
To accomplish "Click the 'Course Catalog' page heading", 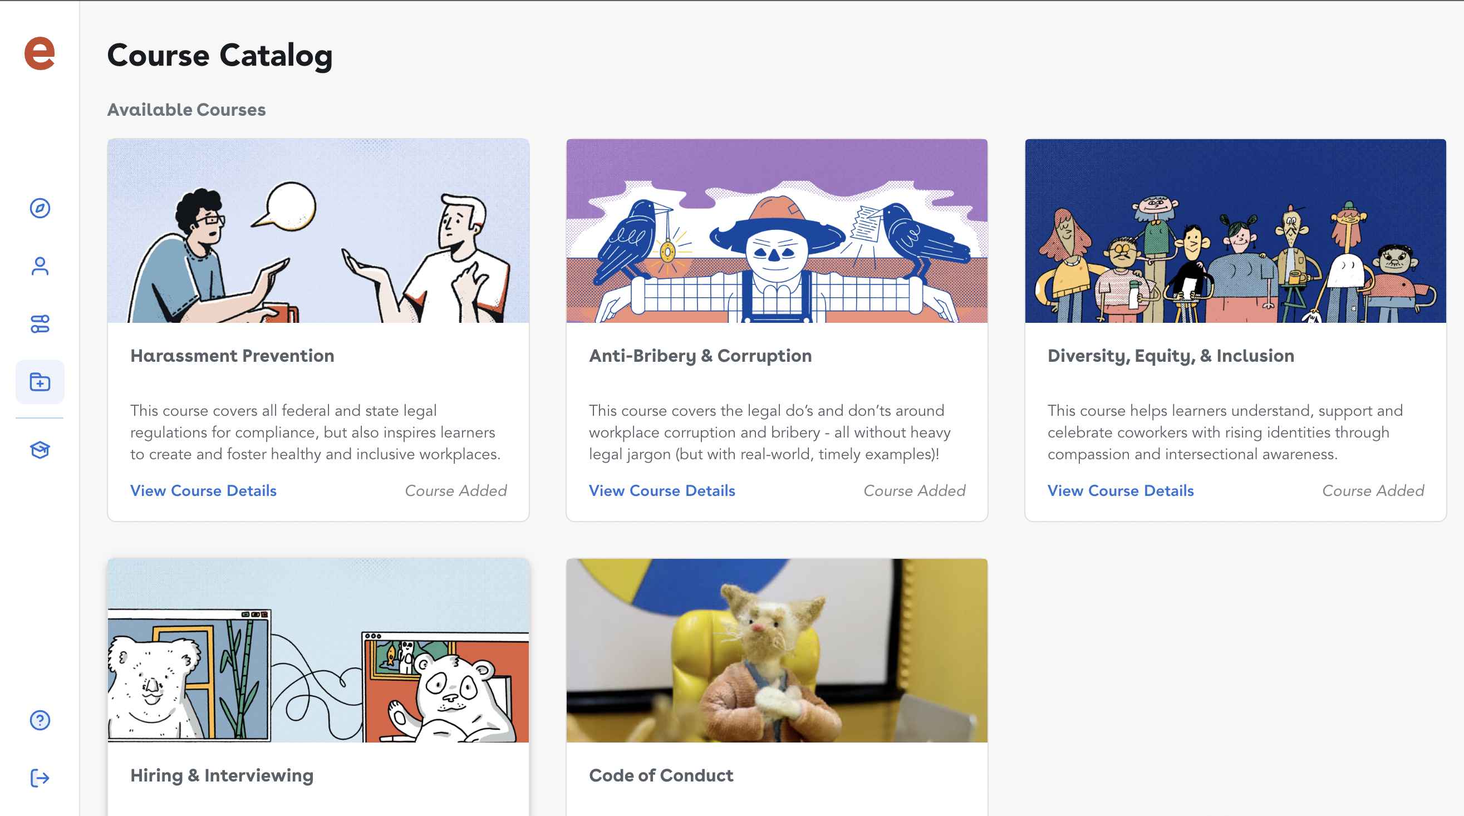I will [220, 56].
